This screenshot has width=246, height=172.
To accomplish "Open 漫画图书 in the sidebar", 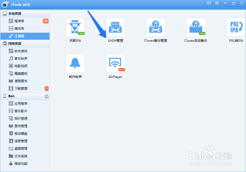I will (25, 81).
